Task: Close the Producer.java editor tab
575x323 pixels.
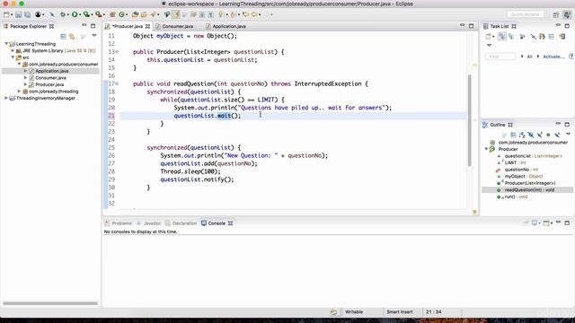Action: tap(147, 26)
